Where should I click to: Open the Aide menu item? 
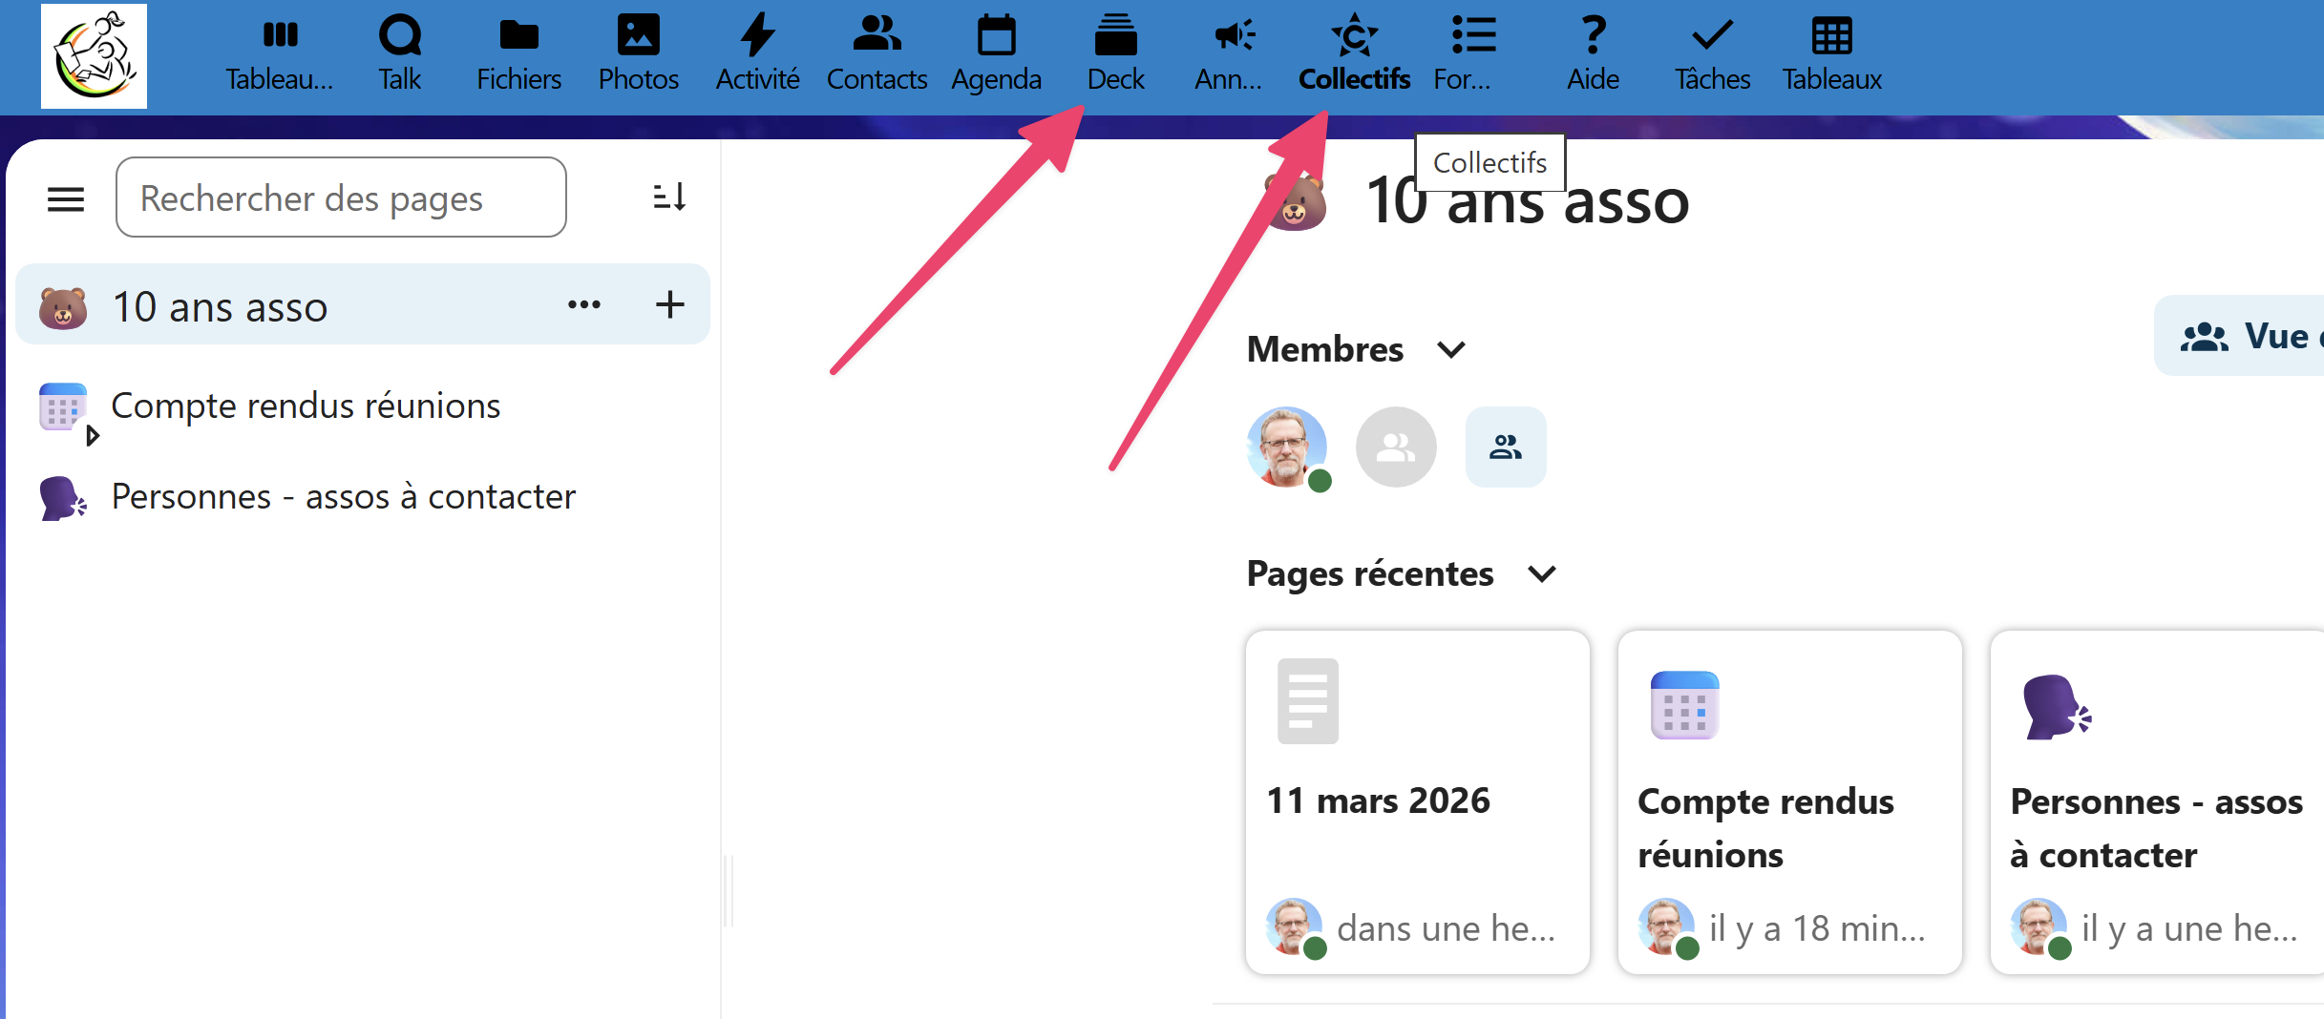[x=1593, y=53]
